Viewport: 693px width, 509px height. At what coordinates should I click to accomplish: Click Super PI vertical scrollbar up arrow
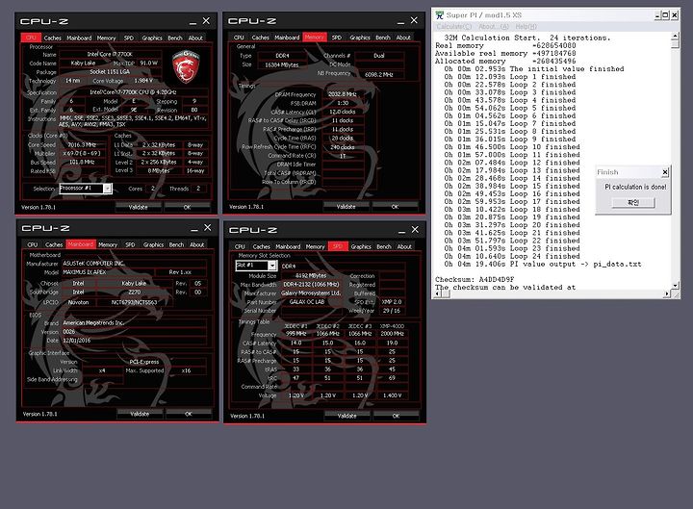[675, 36]
